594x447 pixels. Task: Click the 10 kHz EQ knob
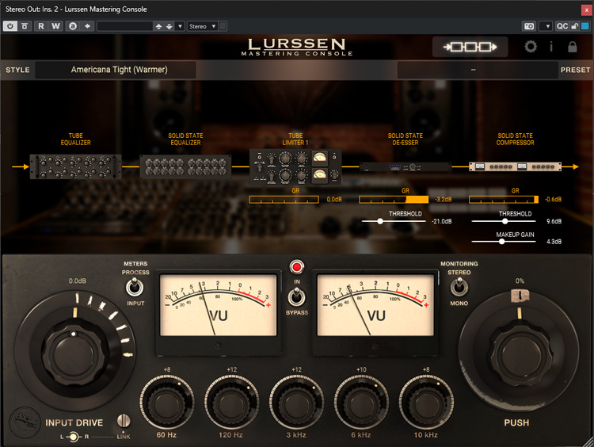click(x=426, y=403)
